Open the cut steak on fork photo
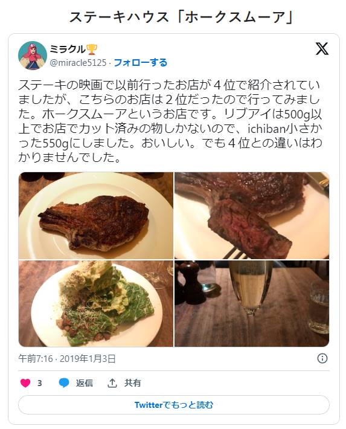The height and width of the screenshot is (429, 346). pyautogui.click(x=252, y=216)
